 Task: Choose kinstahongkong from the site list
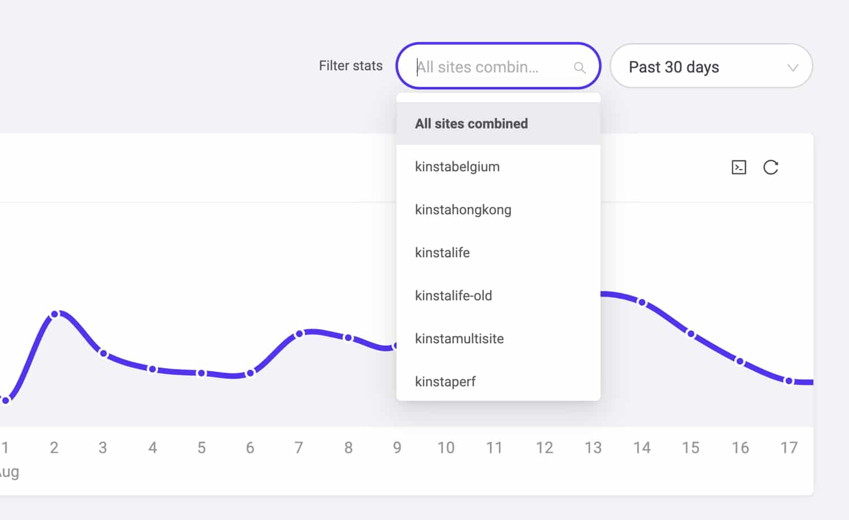pos(498,209)
